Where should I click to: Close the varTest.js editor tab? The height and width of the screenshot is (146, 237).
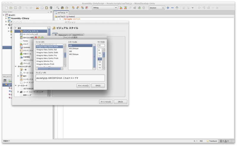(67, 12)
